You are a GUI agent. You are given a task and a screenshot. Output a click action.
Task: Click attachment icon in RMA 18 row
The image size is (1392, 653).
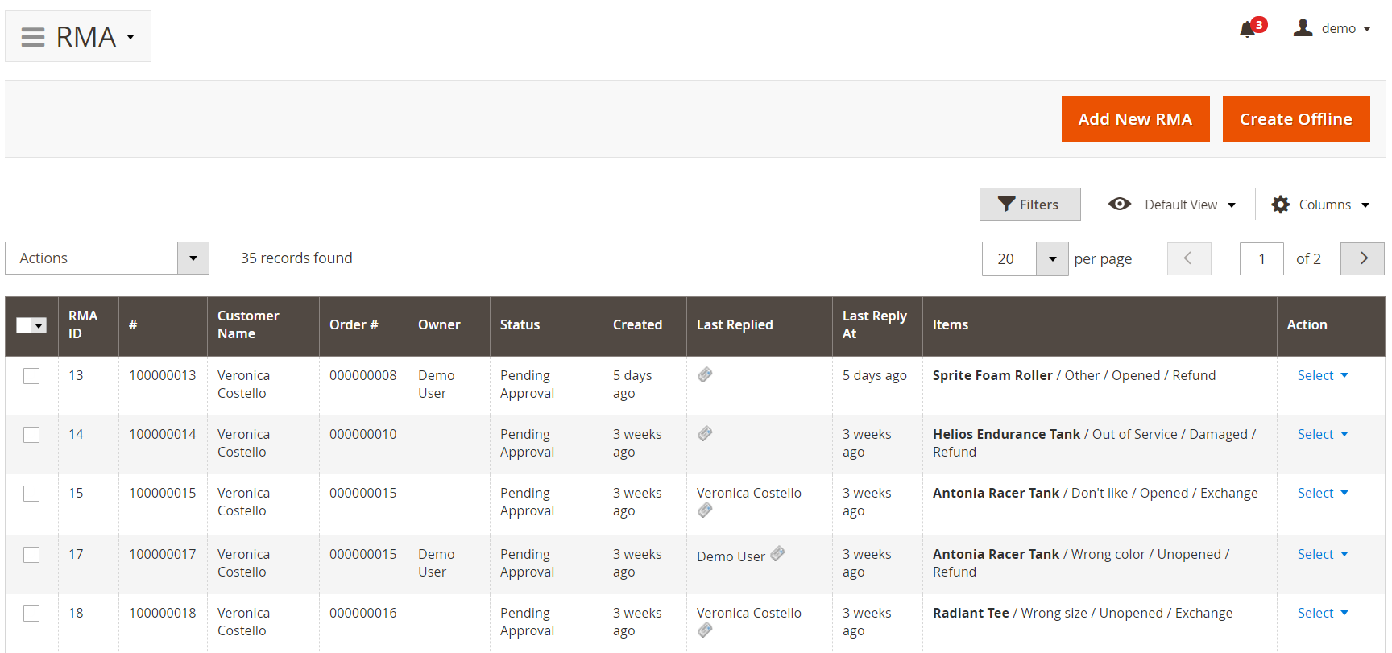705,630
